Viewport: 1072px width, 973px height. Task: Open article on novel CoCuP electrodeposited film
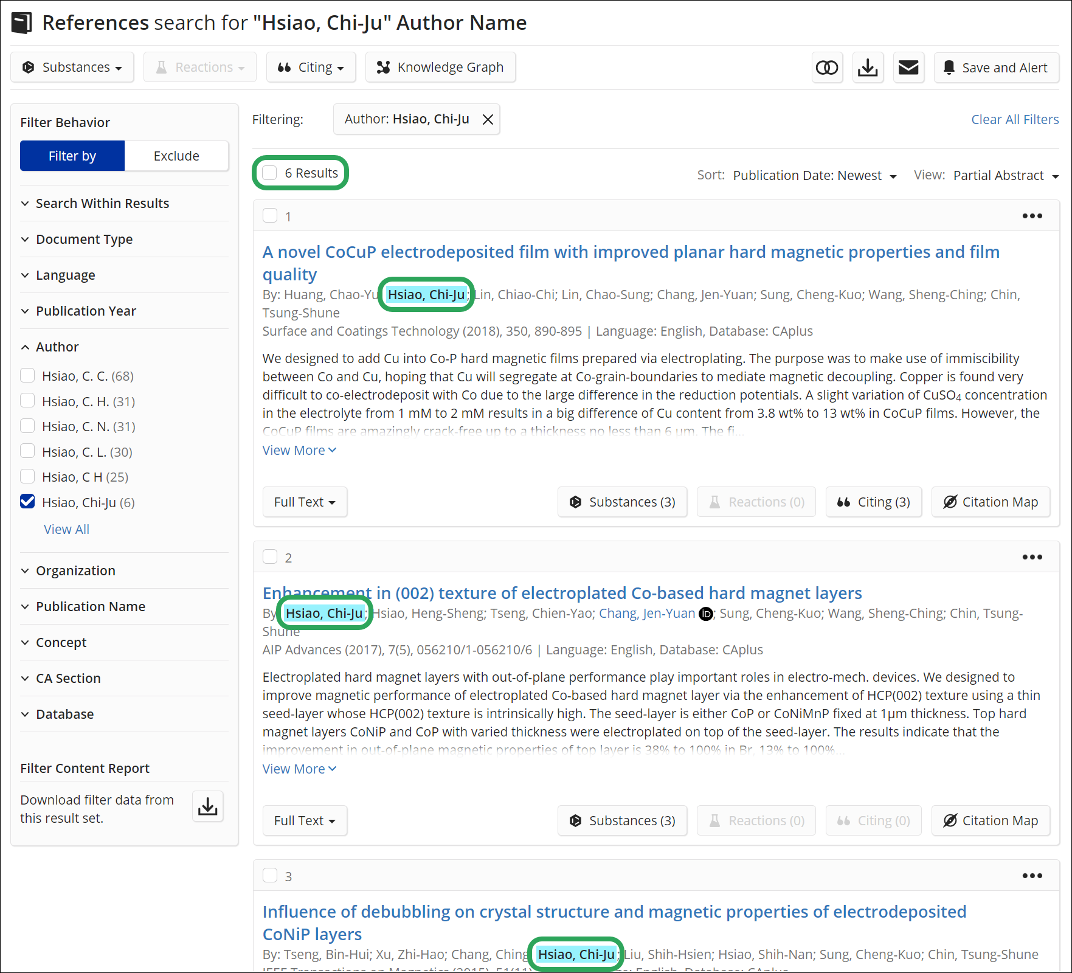pos(631,263)
